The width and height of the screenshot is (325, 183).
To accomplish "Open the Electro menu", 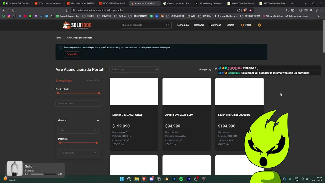I will pos(231,25).
